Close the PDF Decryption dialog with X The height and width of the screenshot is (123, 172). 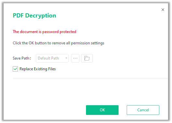pos(163,10)
